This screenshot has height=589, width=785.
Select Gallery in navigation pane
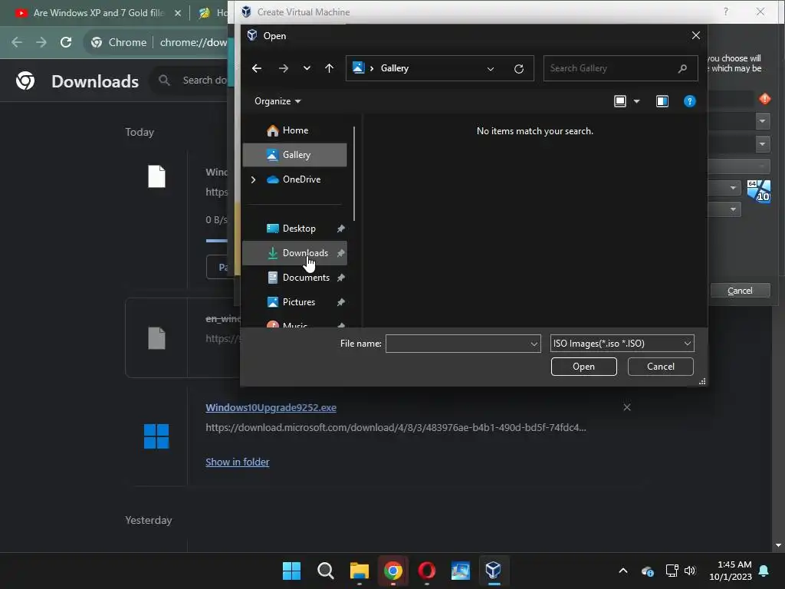pyautogui.click(x=295, y=155)
